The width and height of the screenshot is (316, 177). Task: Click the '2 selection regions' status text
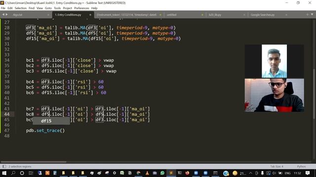click(20, 167)
